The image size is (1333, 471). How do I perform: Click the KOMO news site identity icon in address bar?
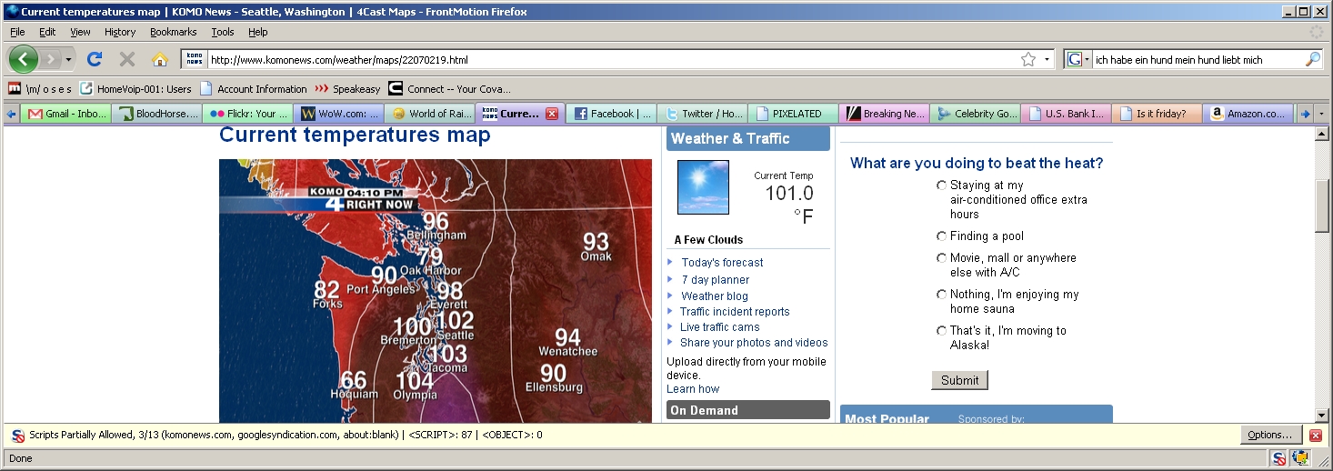[195, 59]
